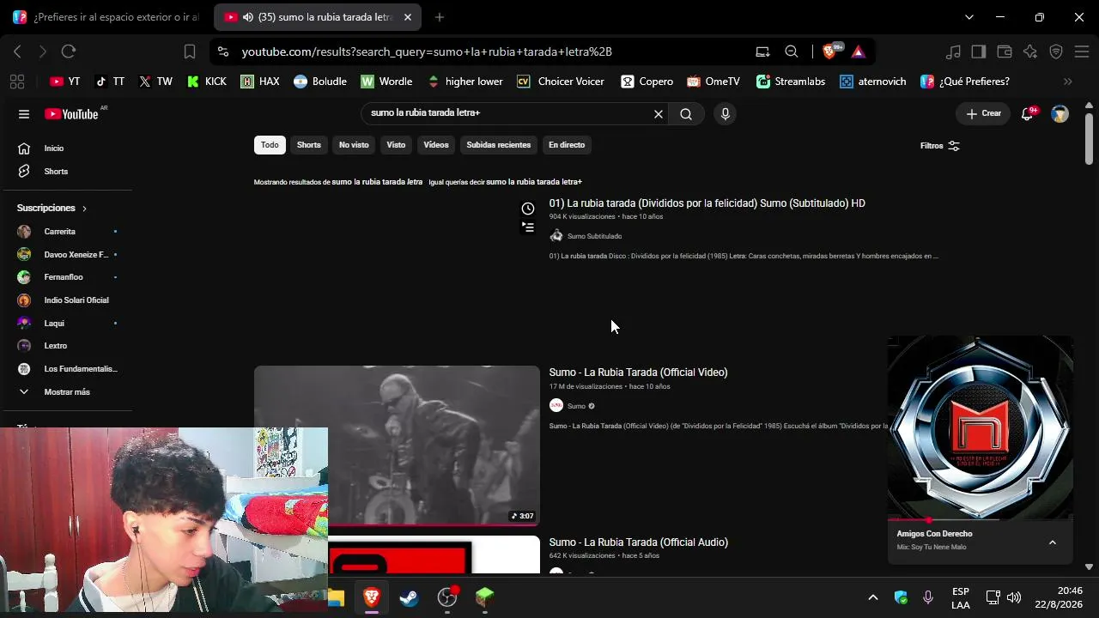Add first result to Watch Later clock icon
The width and height of the screenshot is (1099, 618).
click(x=528, y=209)
